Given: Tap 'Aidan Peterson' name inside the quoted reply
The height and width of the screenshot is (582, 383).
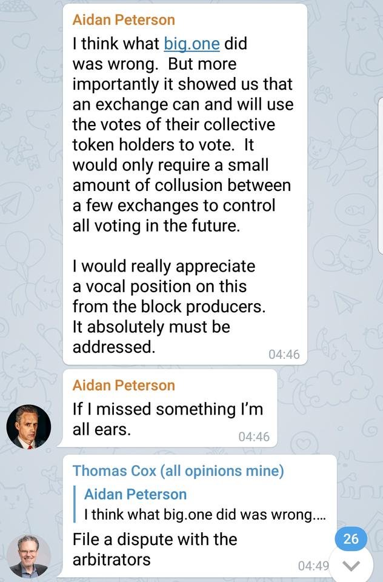Looking at the screenshot, I should (x=135, y=494).
